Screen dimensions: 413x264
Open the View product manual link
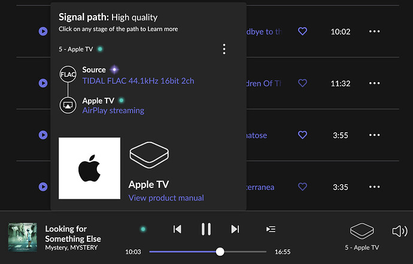(x=166, y=198)
